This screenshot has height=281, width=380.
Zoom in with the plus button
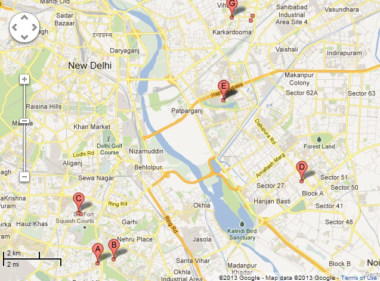point(24,79)
